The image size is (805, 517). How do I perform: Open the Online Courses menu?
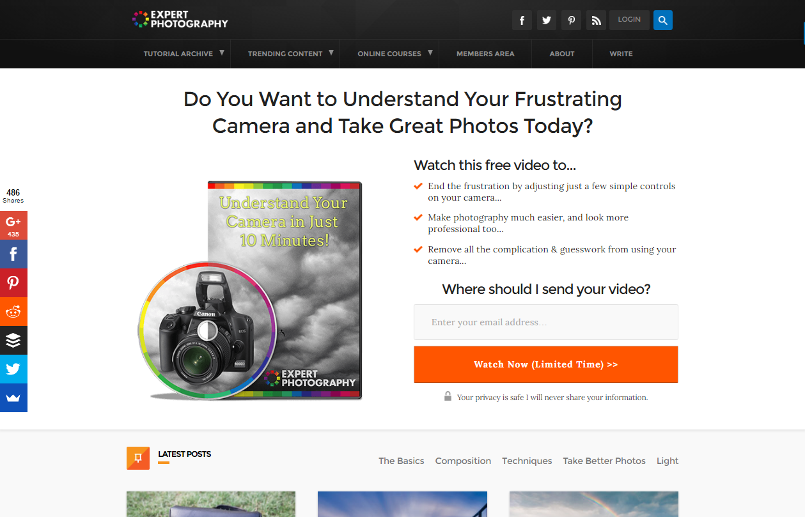point(389,54)
